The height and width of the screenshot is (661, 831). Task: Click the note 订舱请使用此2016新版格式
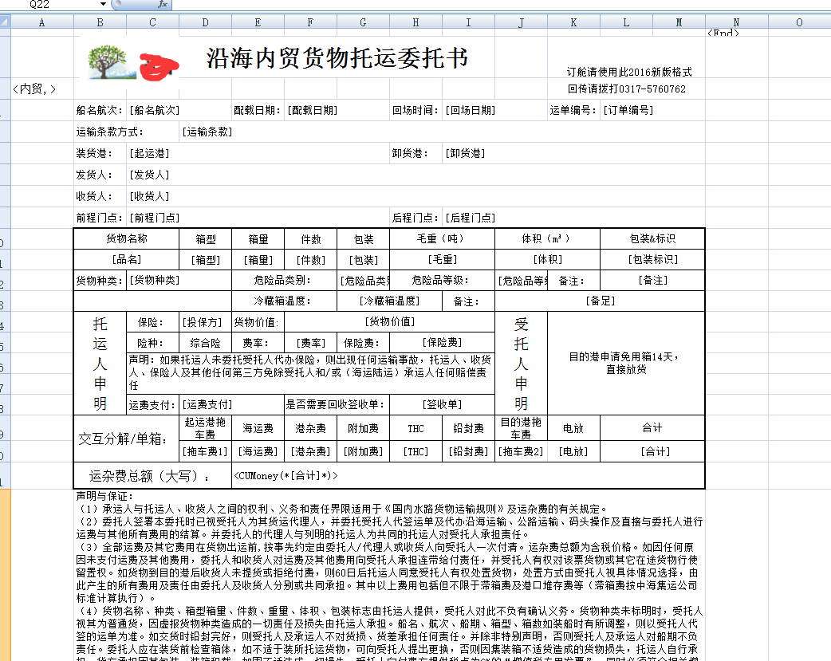click(x=629, y=72)
